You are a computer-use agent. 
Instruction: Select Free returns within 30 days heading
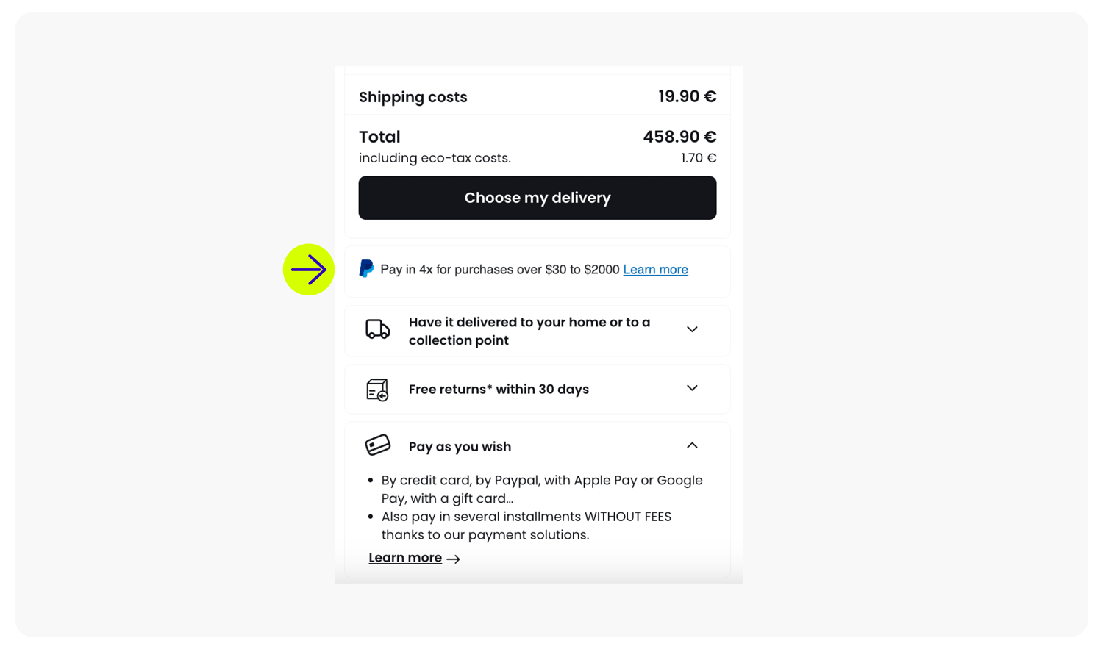click(x=499, y=390)
